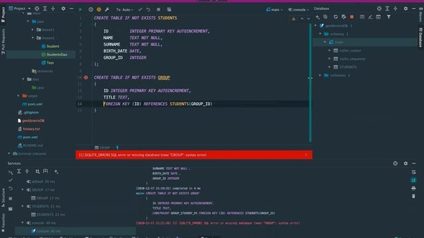424x238 pixels.
Task: Select the STUDENTS 22 ms session node
Action: [43, 206]
